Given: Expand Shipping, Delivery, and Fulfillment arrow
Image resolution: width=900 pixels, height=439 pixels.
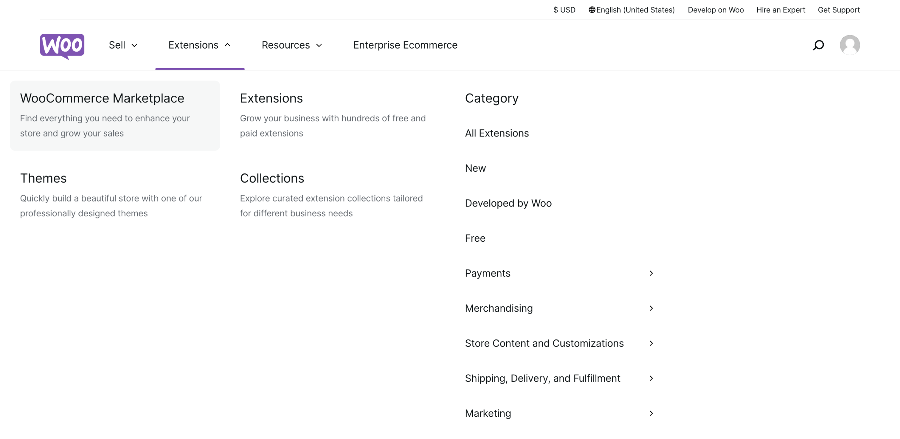Looking at the screenshot, I should (x=651, y=378).
